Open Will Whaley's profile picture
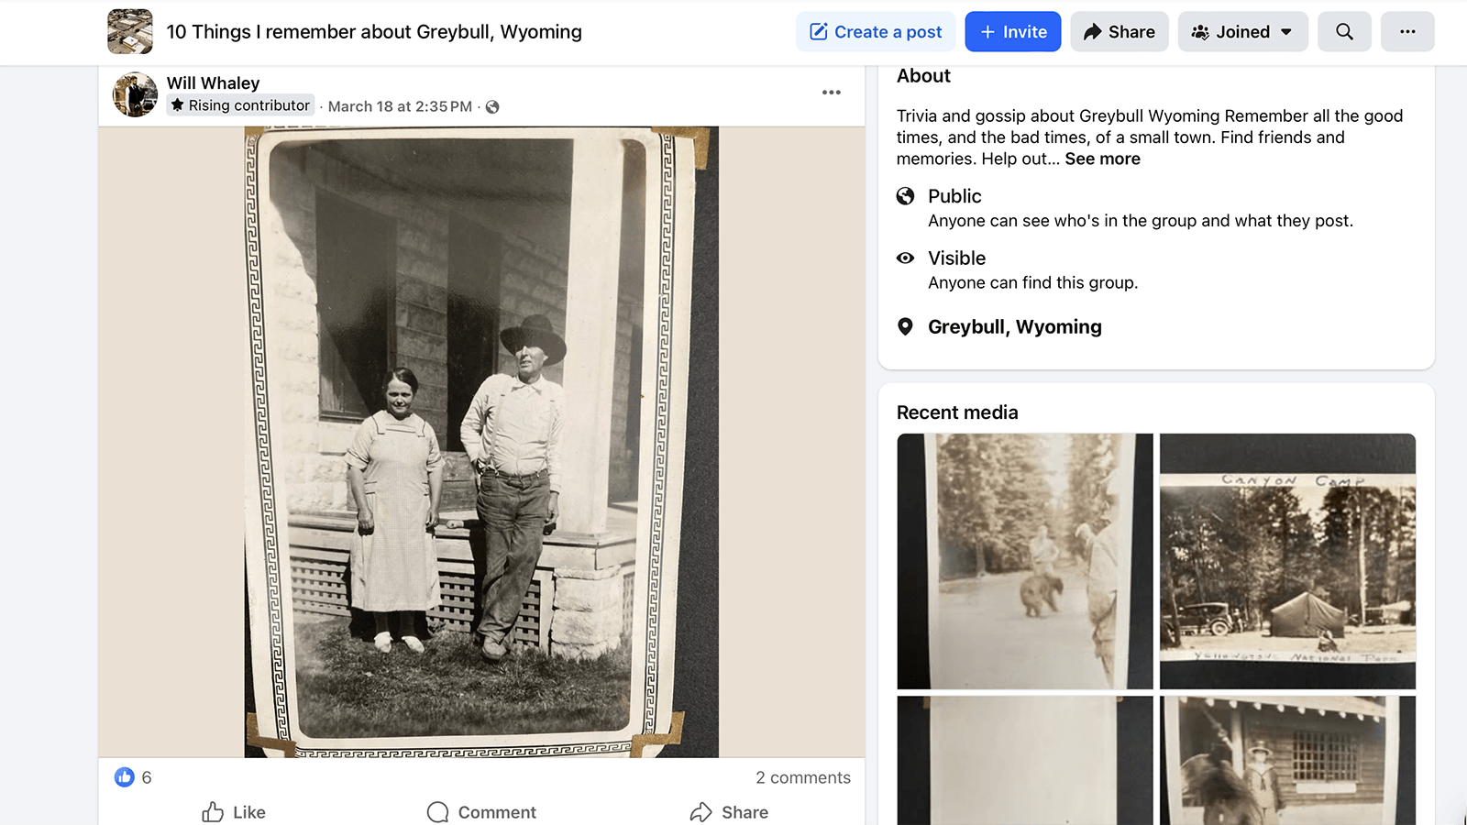Viewport: 1467px width, 825px height. click(135, 94)
